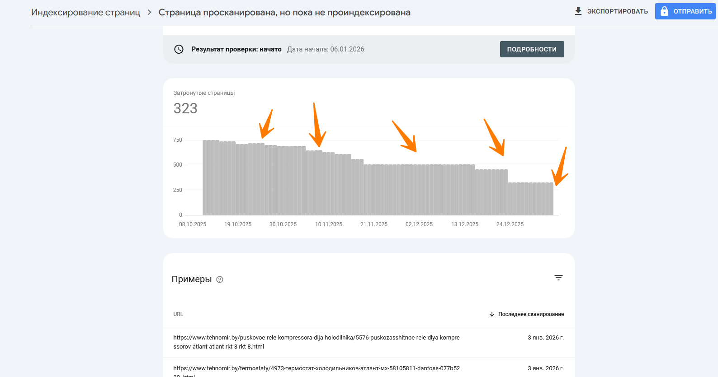Viewport: 718px width, 377px height.
Task: Click the first chart bar at far left
Action: pyautogui.click(x=205, y=177)
